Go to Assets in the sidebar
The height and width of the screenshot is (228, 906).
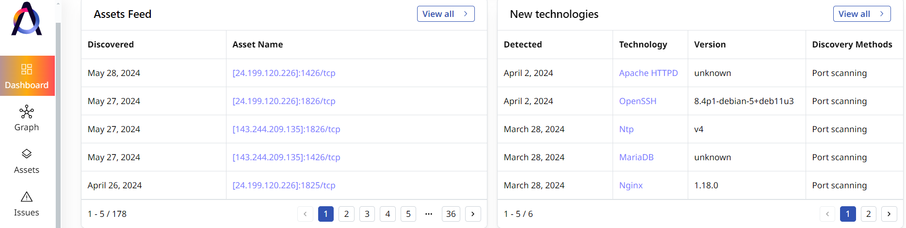pos(27,161)
